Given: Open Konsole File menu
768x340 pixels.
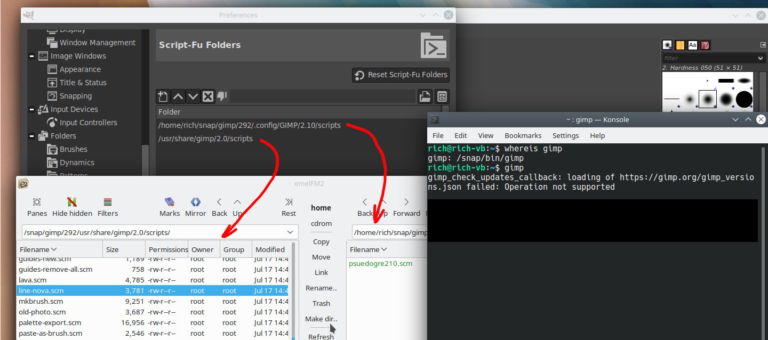Looking at the screenshot, I should click(x=438, y=135).
